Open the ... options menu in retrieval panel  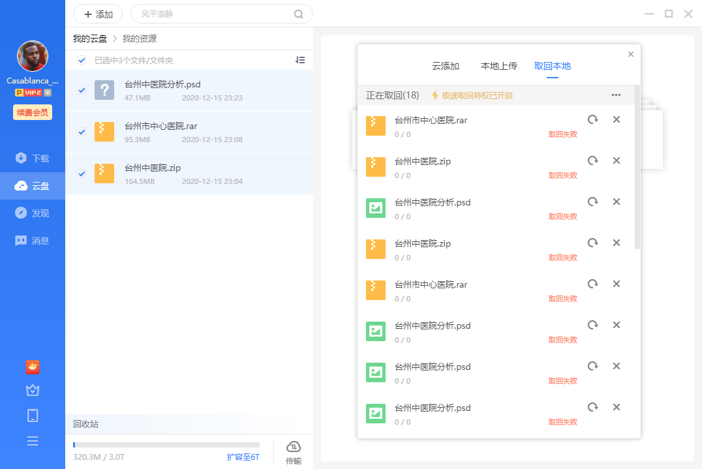pos(616,95)
